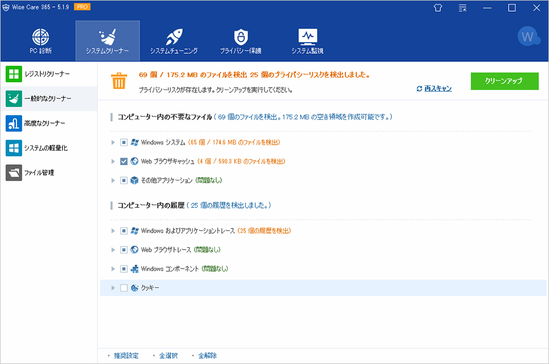This screenshot has height=364, width=549.
Task: Click the 再スキャン link
Action: (x=438, y=89)
